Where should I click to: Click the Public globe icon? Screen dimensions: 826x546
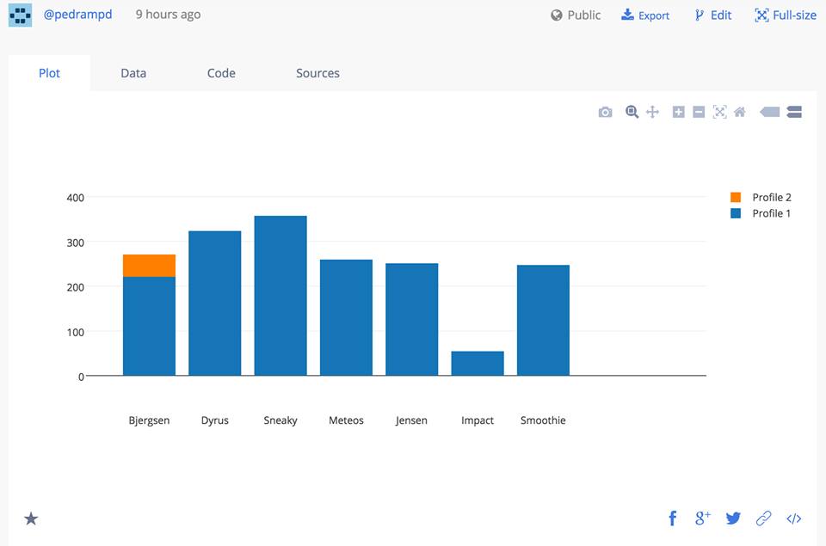pyautogui.click(x=557, y=15)
